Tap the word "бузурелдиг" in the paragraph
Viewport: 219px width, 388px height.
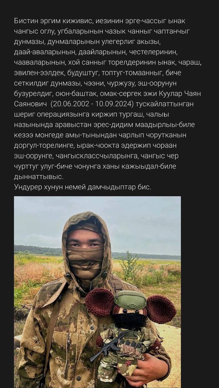pyautogui.click(x=33, y=94)
